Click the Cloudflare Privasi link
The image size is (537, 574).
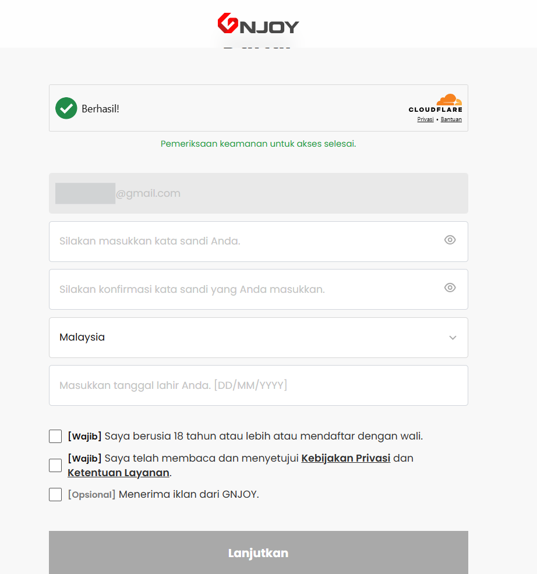[425, 119]
